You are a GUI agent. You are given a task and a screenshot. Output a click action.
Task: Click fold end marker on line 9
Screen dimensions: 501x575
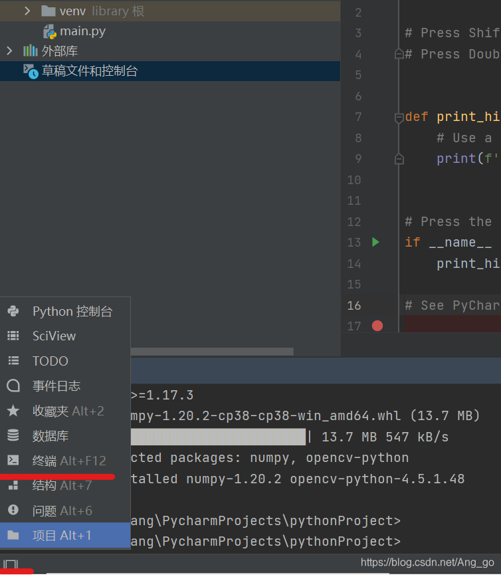(399, 159)
